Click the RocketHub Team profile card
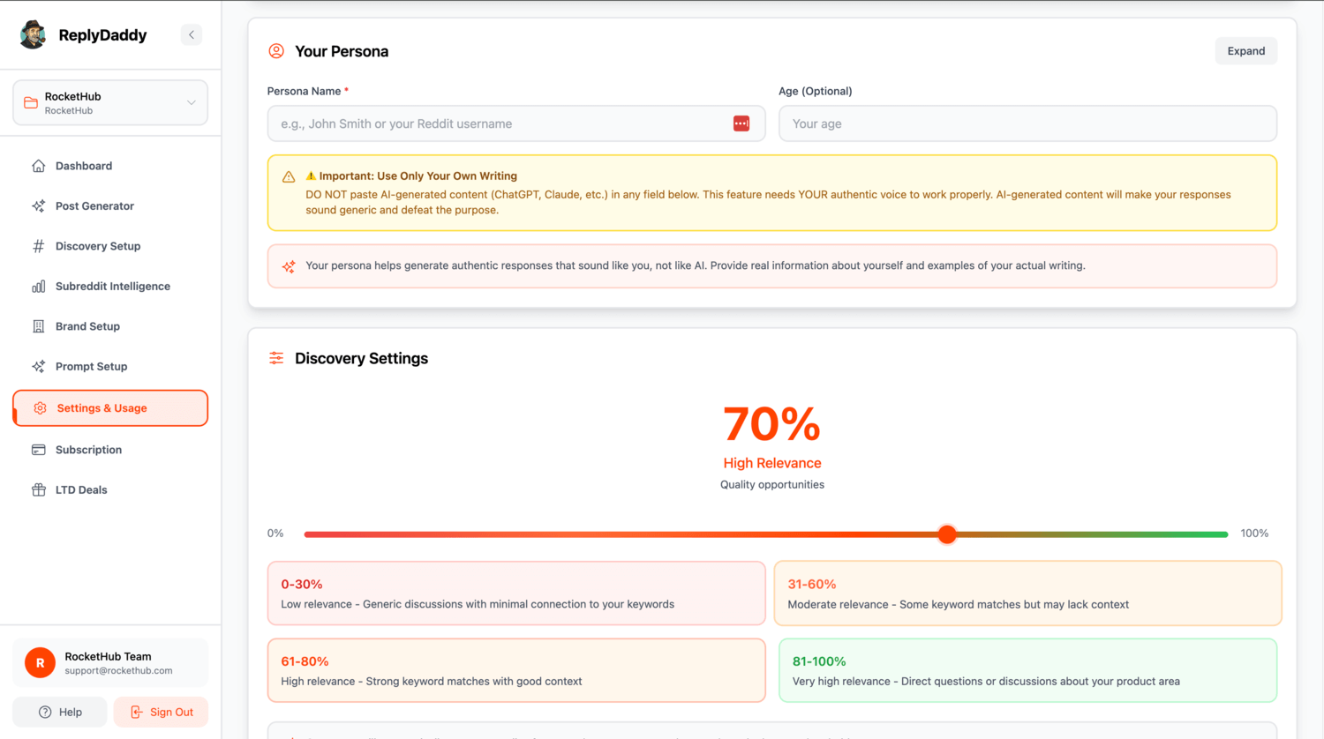 click(110, 662)
